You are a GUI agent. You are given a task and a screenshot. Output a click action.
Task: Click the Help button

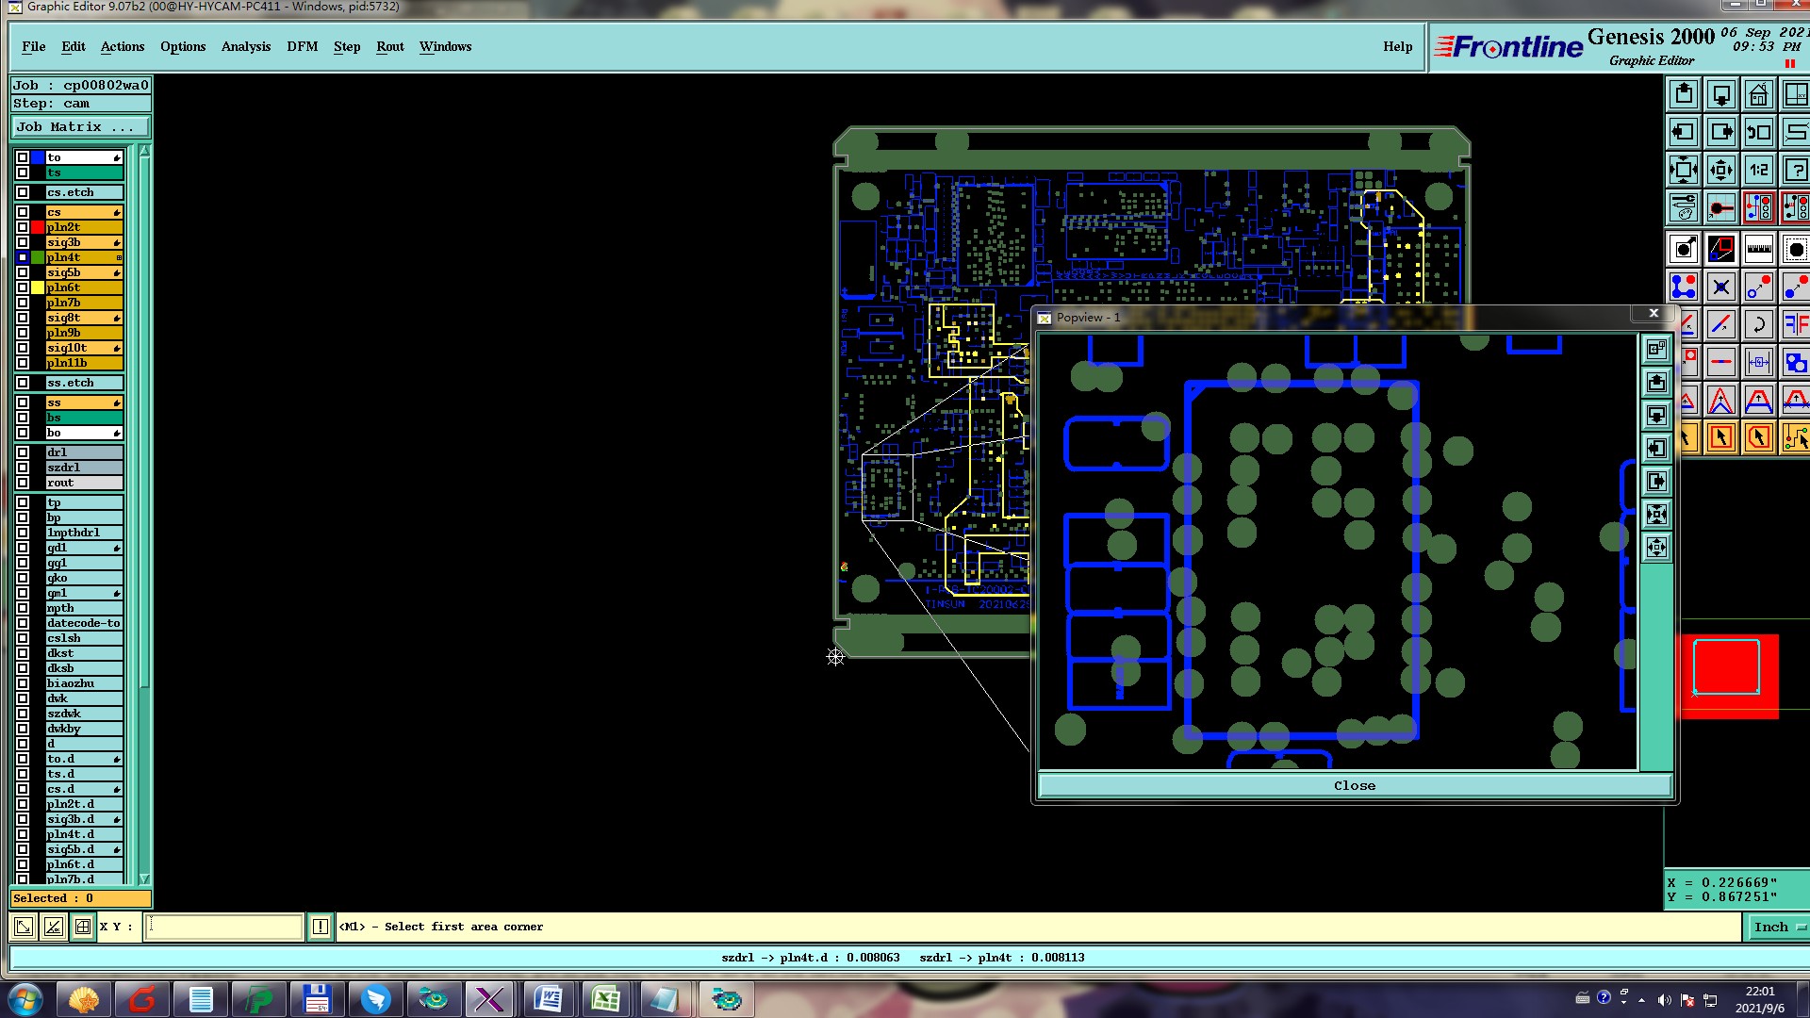(1397, 46)
